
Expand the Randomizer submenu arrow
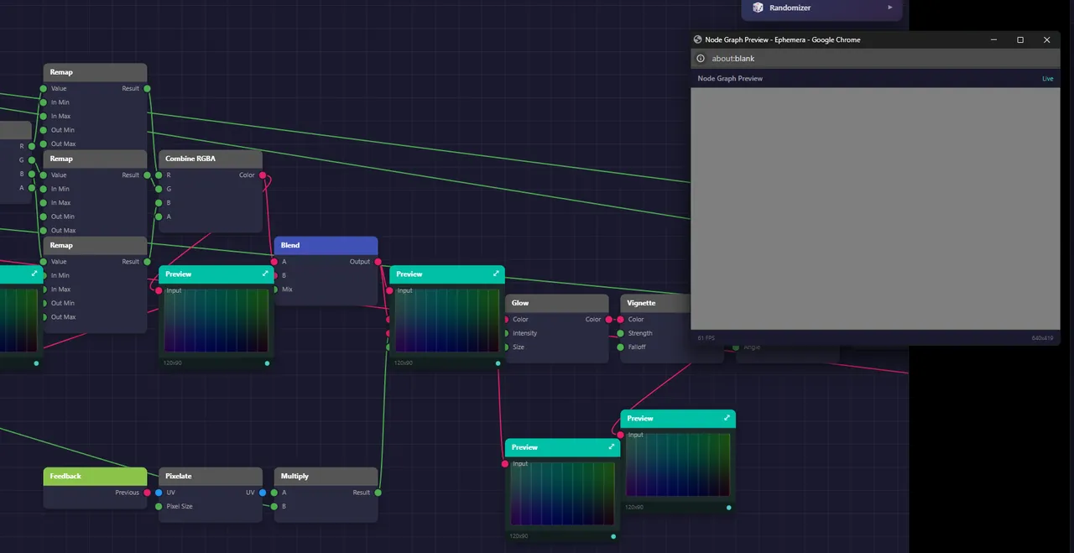click(x=890, y=8)
